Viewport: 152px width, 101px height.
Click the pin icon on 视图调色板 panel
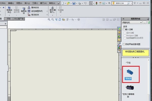click(148, 19)
